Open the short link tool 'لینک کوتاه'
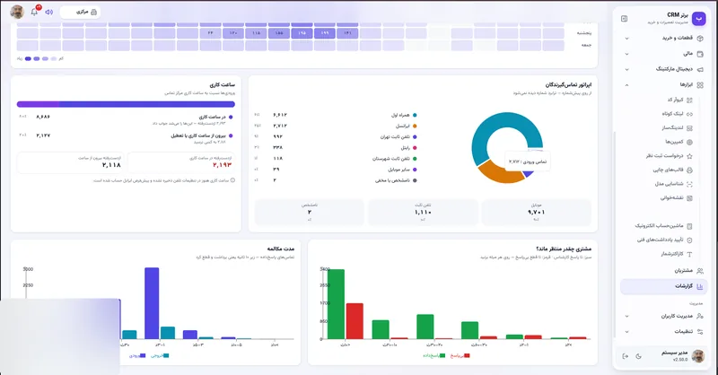Image resolution: width=718 pixels, height=375 pixels. [x=678, y=114]
